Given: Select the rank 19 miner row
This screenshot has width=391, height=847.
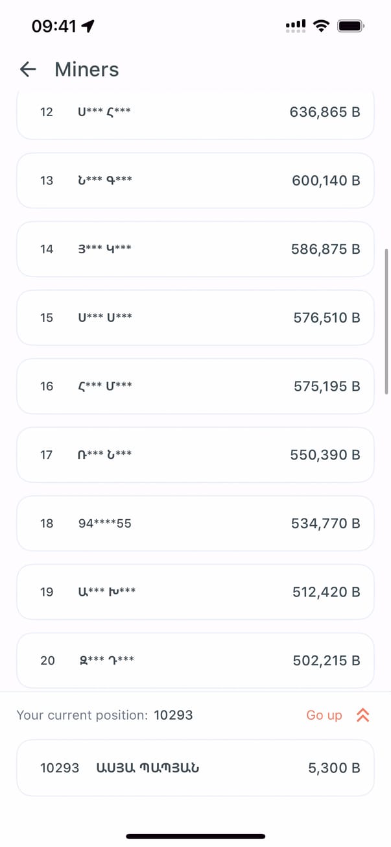Looking at the screenshot, I should (195, 592).
